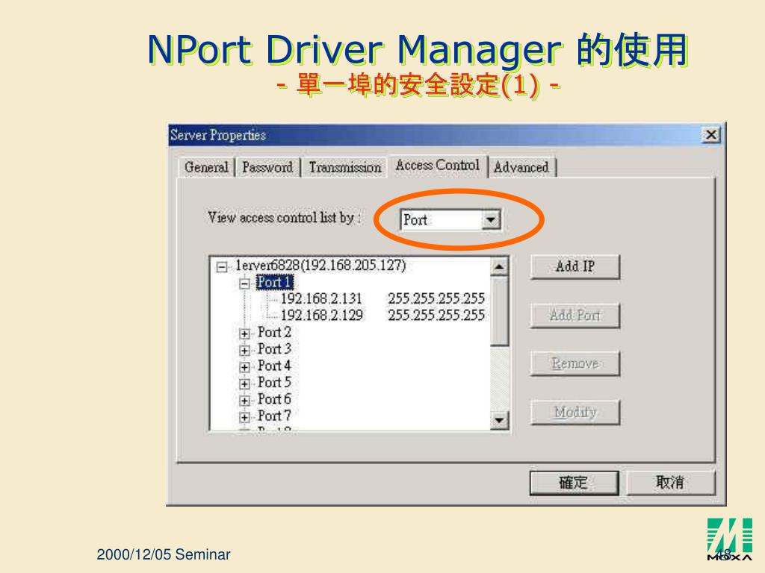Screen dimensions: 765x573
Task: Close the Server Properties dialog
Action: tap(711, 134)
